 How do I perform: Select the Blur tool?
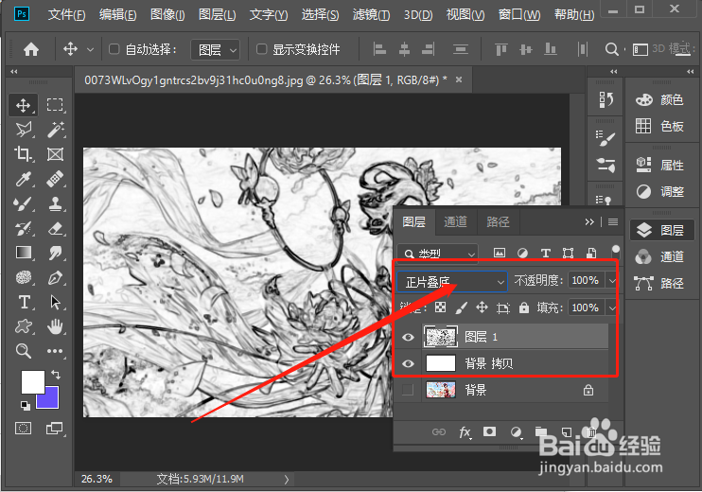pos(24,277)
